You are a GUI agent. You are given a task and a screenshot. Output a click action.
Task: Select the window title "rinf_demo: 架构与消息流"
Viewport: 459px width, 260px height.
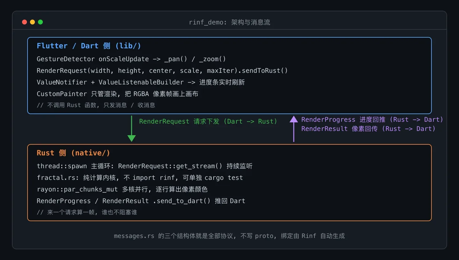(x=229, y=22)
